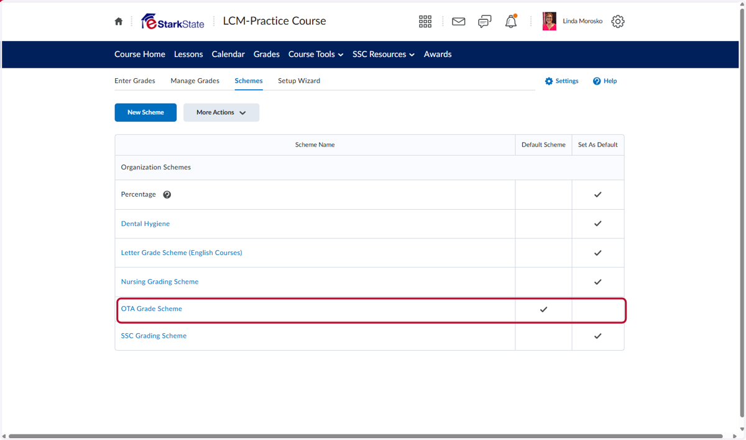746x440 pixels.
Task: Go to the My Home house icon
Action: pos(119,21)
